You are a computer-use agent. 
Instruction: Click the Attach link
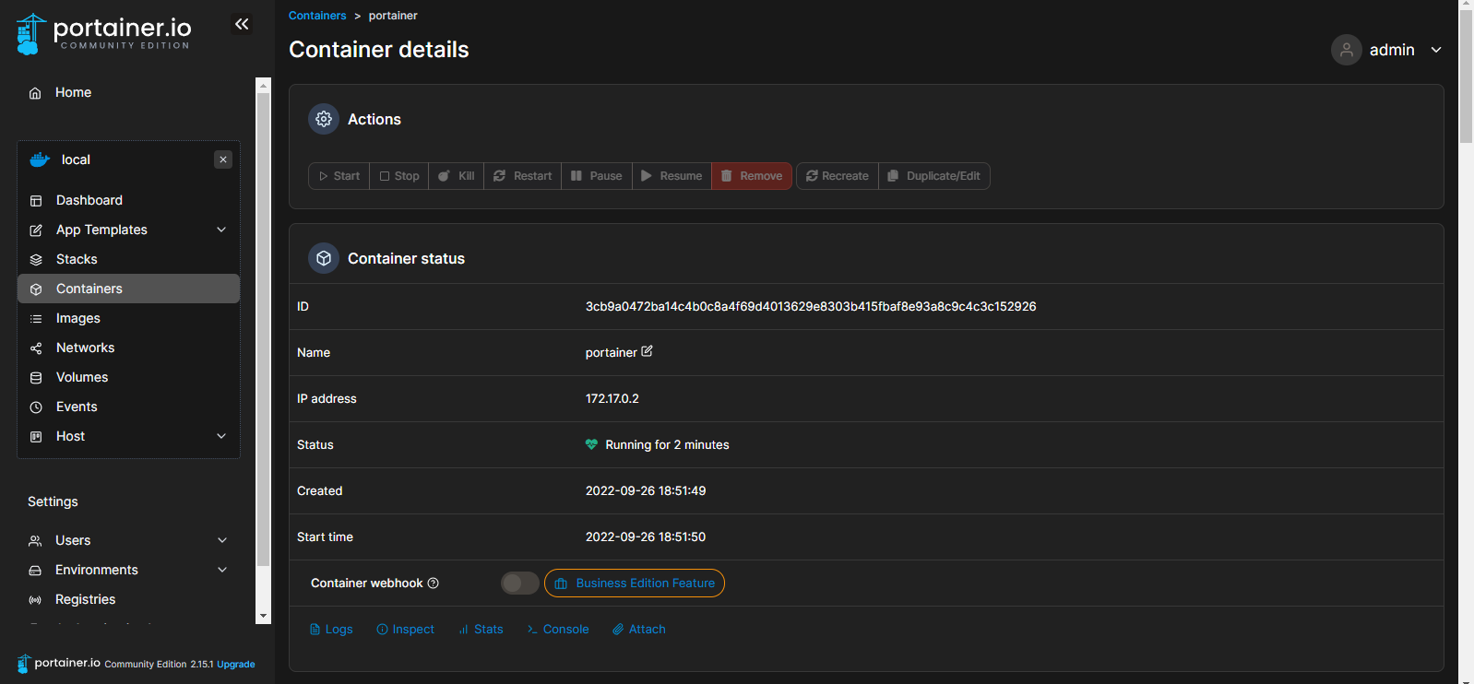639,629
